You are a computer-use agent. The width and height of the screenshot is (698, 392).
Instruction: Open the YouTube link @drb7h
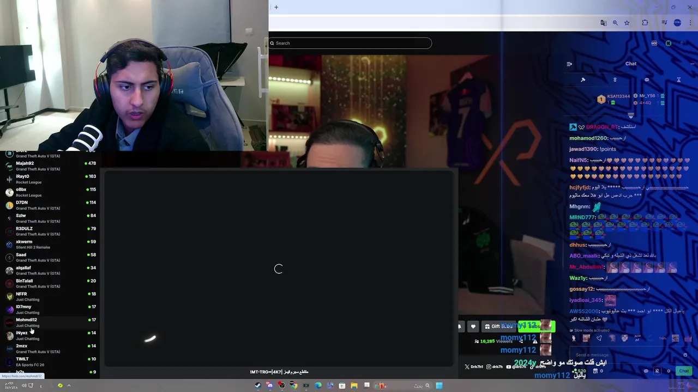pyautogui.click(x=516, y=366)
